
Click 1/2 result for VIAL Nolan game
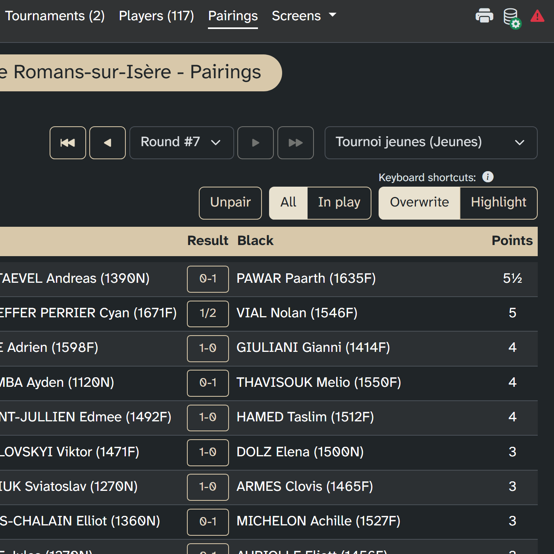(208, 314)
